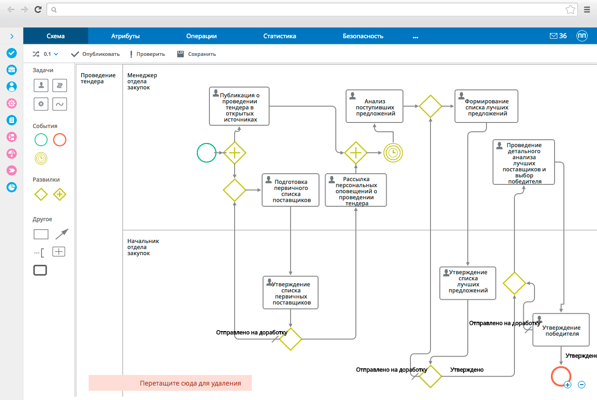Select the Публикация о проведении тендера task
This screenshot has width=597, height=400.
click(239, 106)
